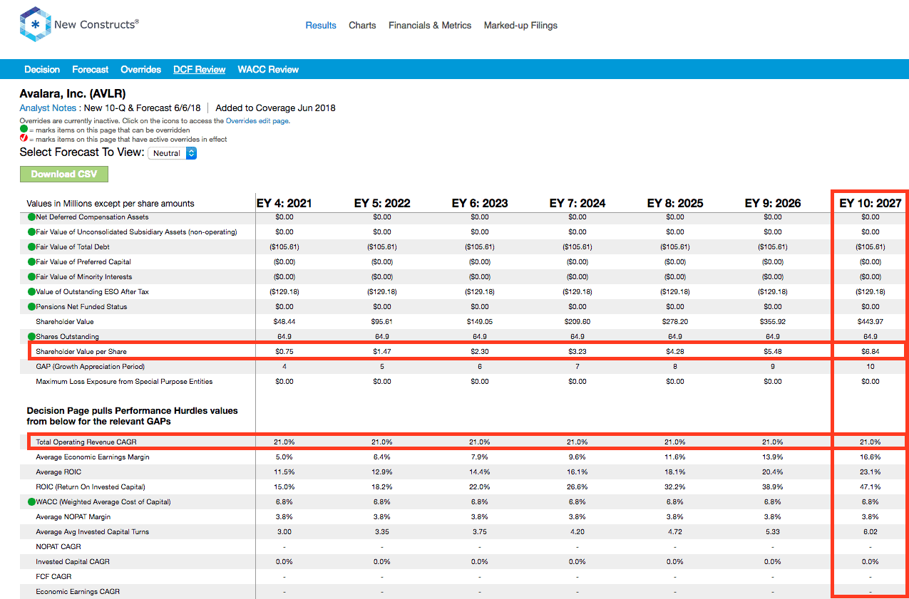
Task: Click green override dot for Fair Value of Total Debt
Action: [x=31, y=246]
